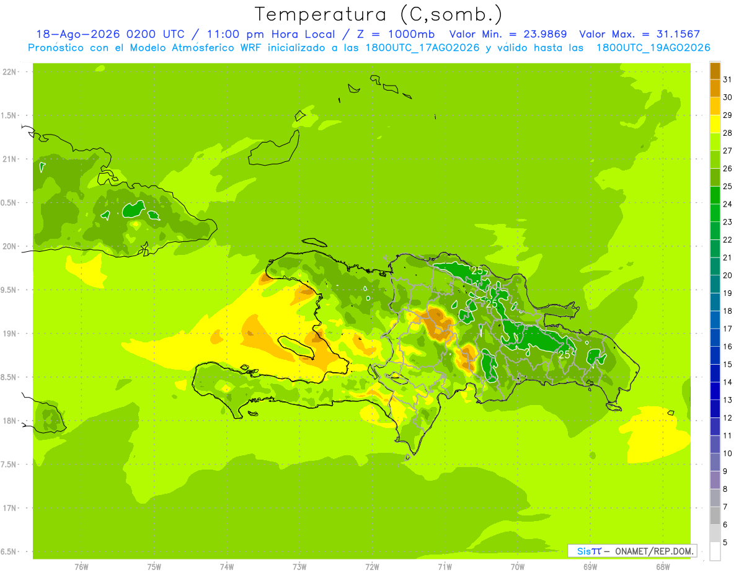Click the longitude axis label "75W"
Image resolution: width=744 pixels, height=575 pixels.
click(154, 566)
